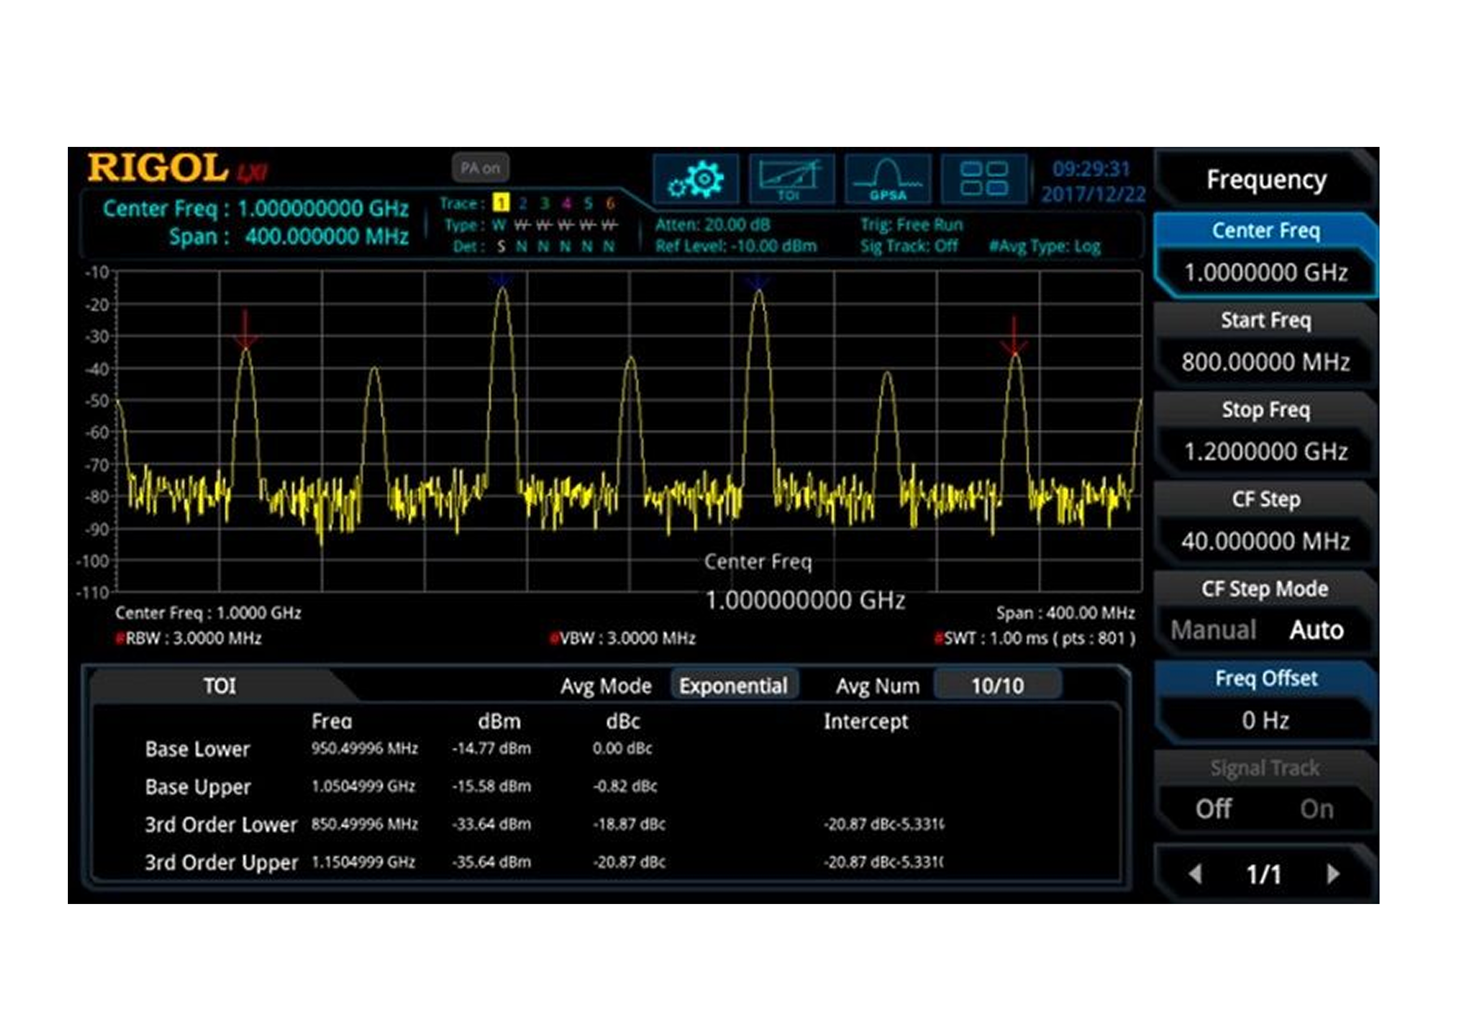Open the Frequency menu header
The image size is (1470, 1017).
click(1266, 180)
